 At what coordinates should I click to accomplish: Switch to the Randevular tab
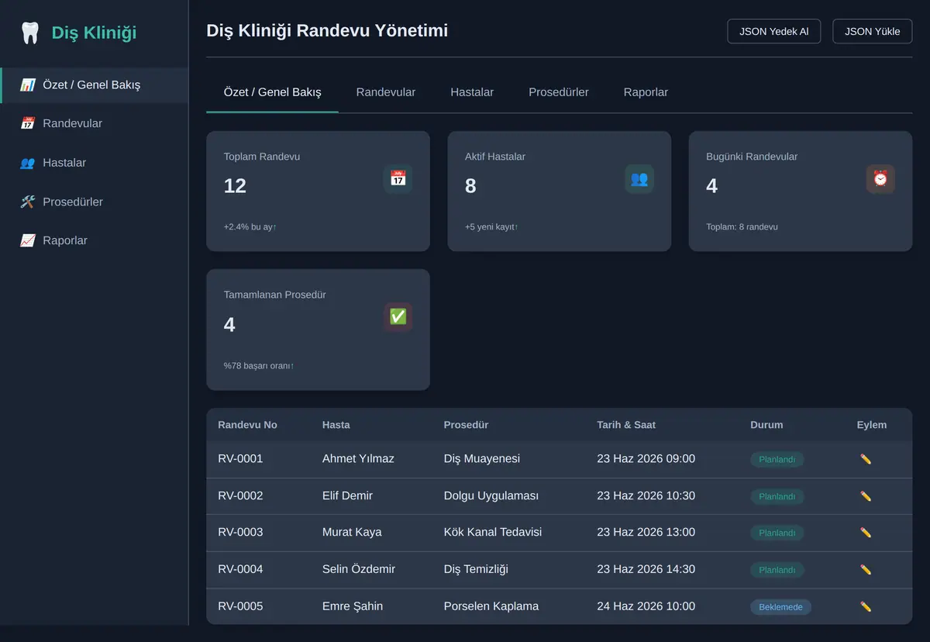[x=386, y=92]
